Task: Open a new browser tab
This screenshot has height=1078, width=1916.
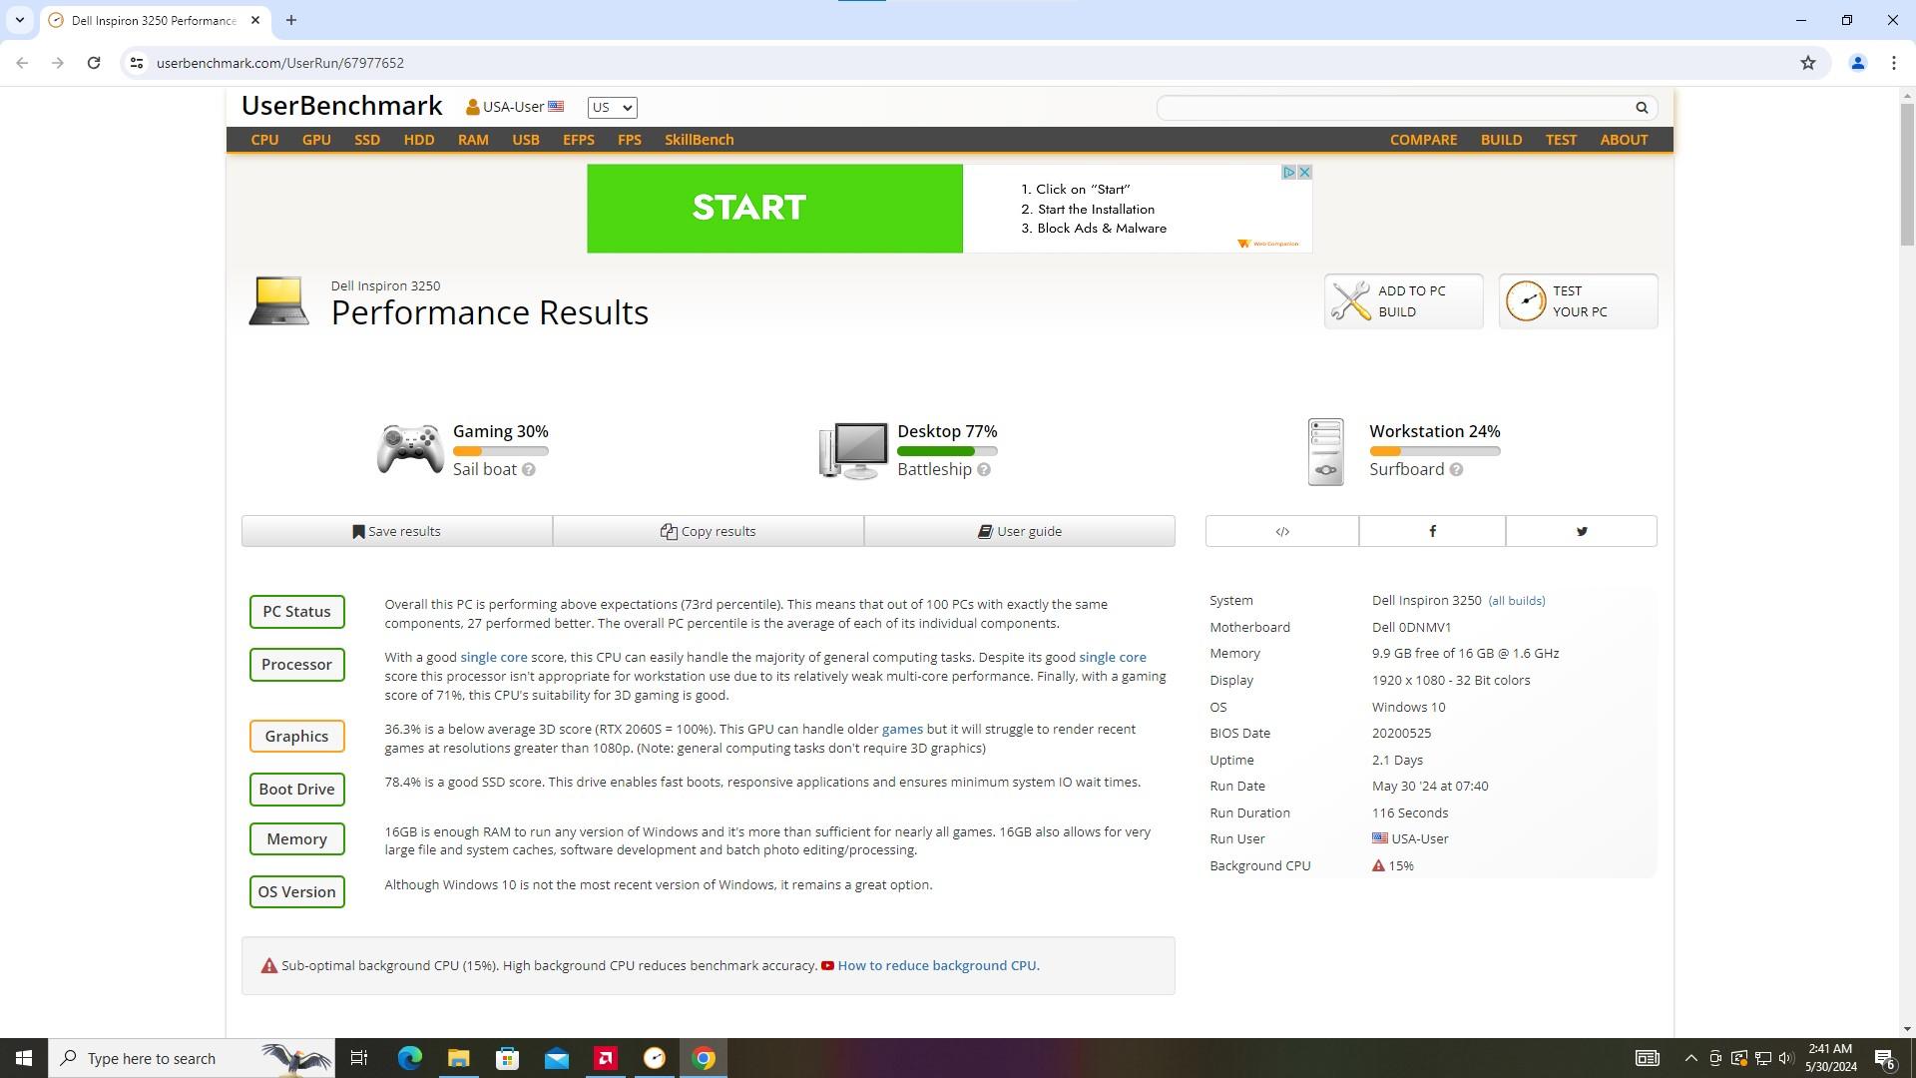Action: 291,20
